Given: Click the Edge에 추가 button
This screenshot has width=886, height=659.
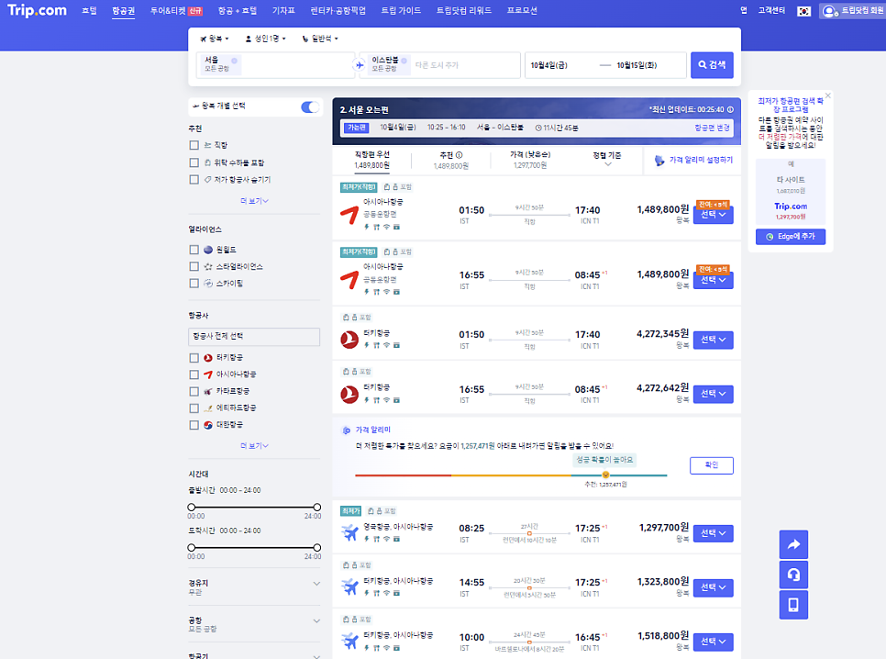Looking at the screenshot, I should 791,237.
